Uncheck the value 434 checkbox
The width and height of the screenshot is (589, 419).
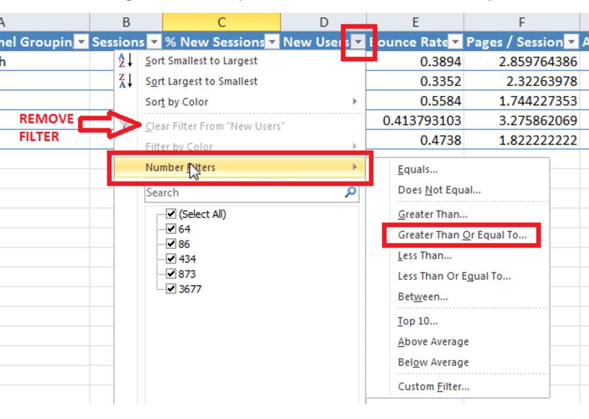pyautogui.click(x=171, y=259)
